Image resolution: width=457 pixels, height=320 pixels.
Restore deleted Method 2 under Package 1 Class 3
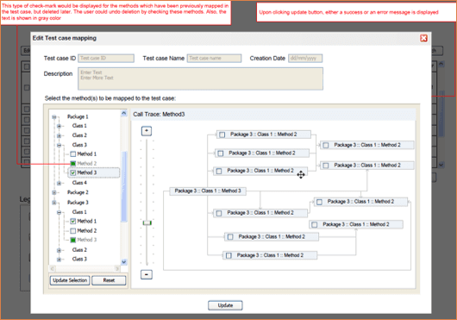73,164
